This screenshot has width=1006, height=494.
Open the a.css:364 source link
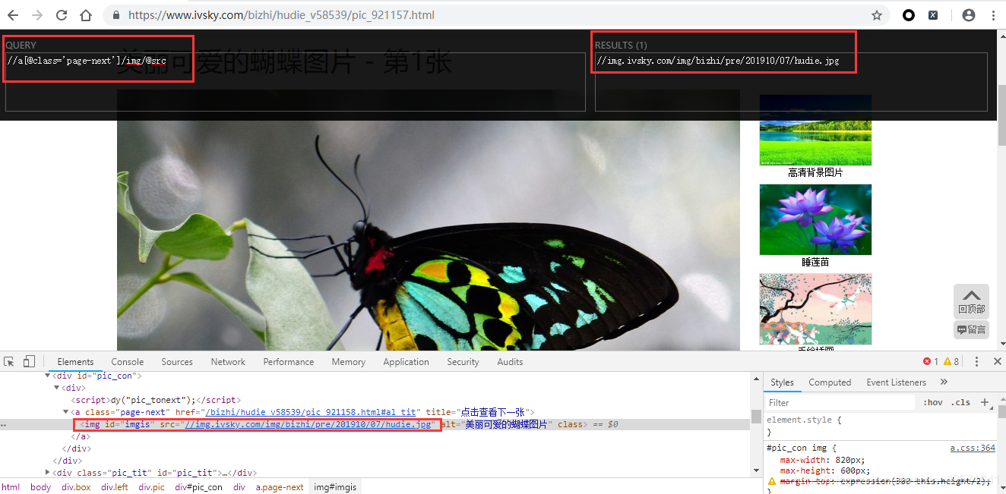pyautogui.click(x=973, y=448)
